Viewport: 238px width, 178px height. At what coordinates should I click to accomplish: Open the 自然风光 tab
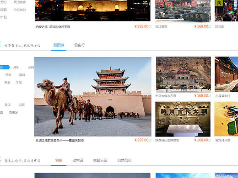124,160
